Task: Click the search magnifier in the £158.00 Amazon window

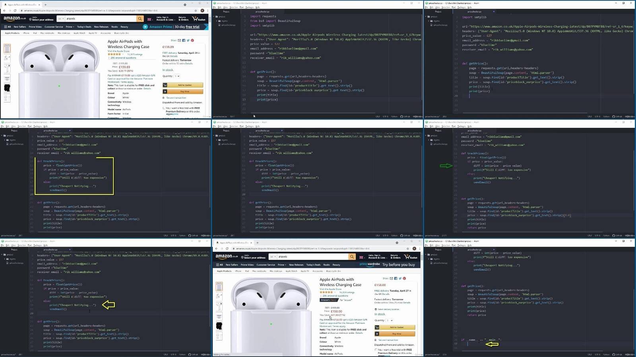Action: tap(352, 257)
